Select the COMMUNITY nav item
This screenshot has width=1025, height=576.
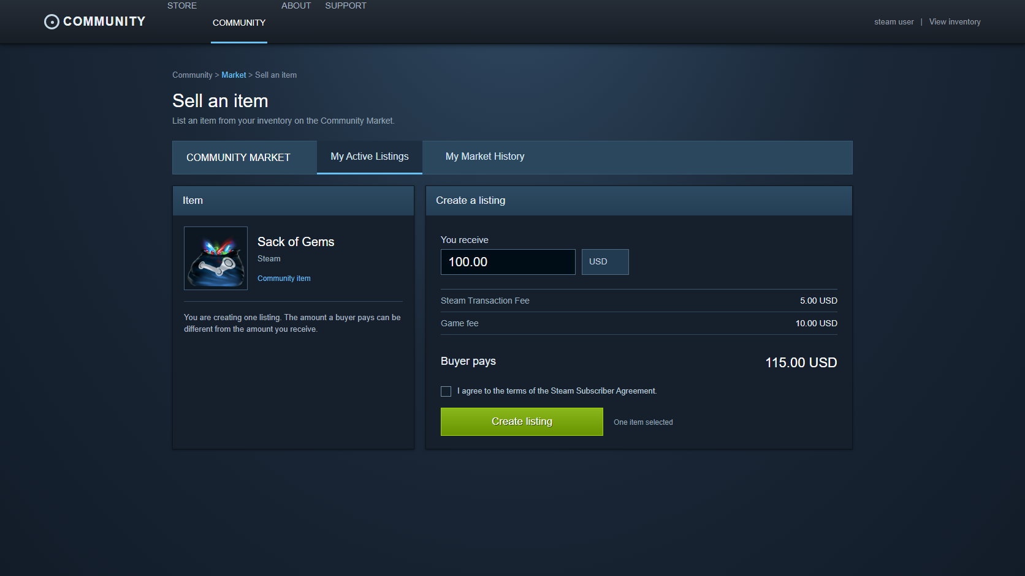pyautogui.click(x=239, y=23)
